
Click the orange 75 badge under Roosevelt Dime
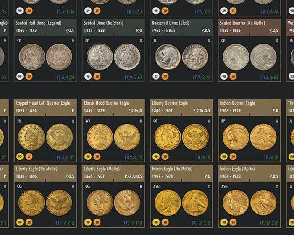165,76
